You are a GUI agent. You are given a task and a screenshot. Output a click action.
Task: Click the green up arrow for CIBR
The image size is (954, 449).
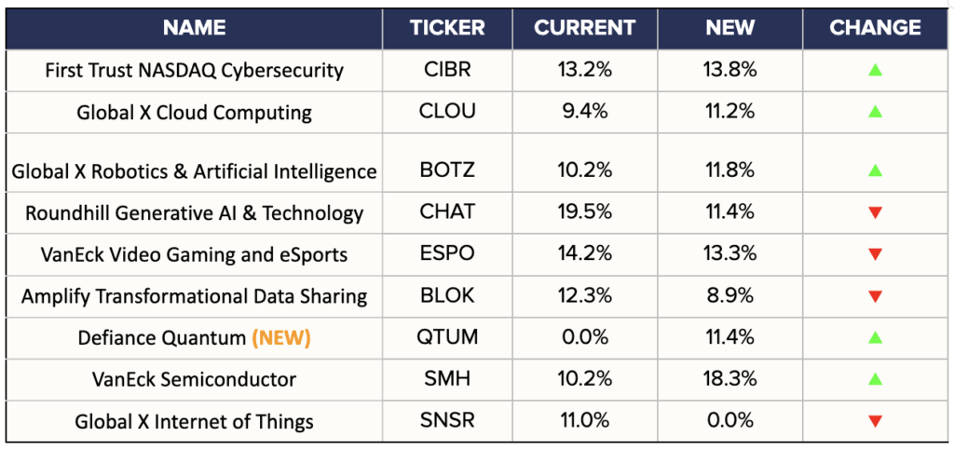(875, 71)
